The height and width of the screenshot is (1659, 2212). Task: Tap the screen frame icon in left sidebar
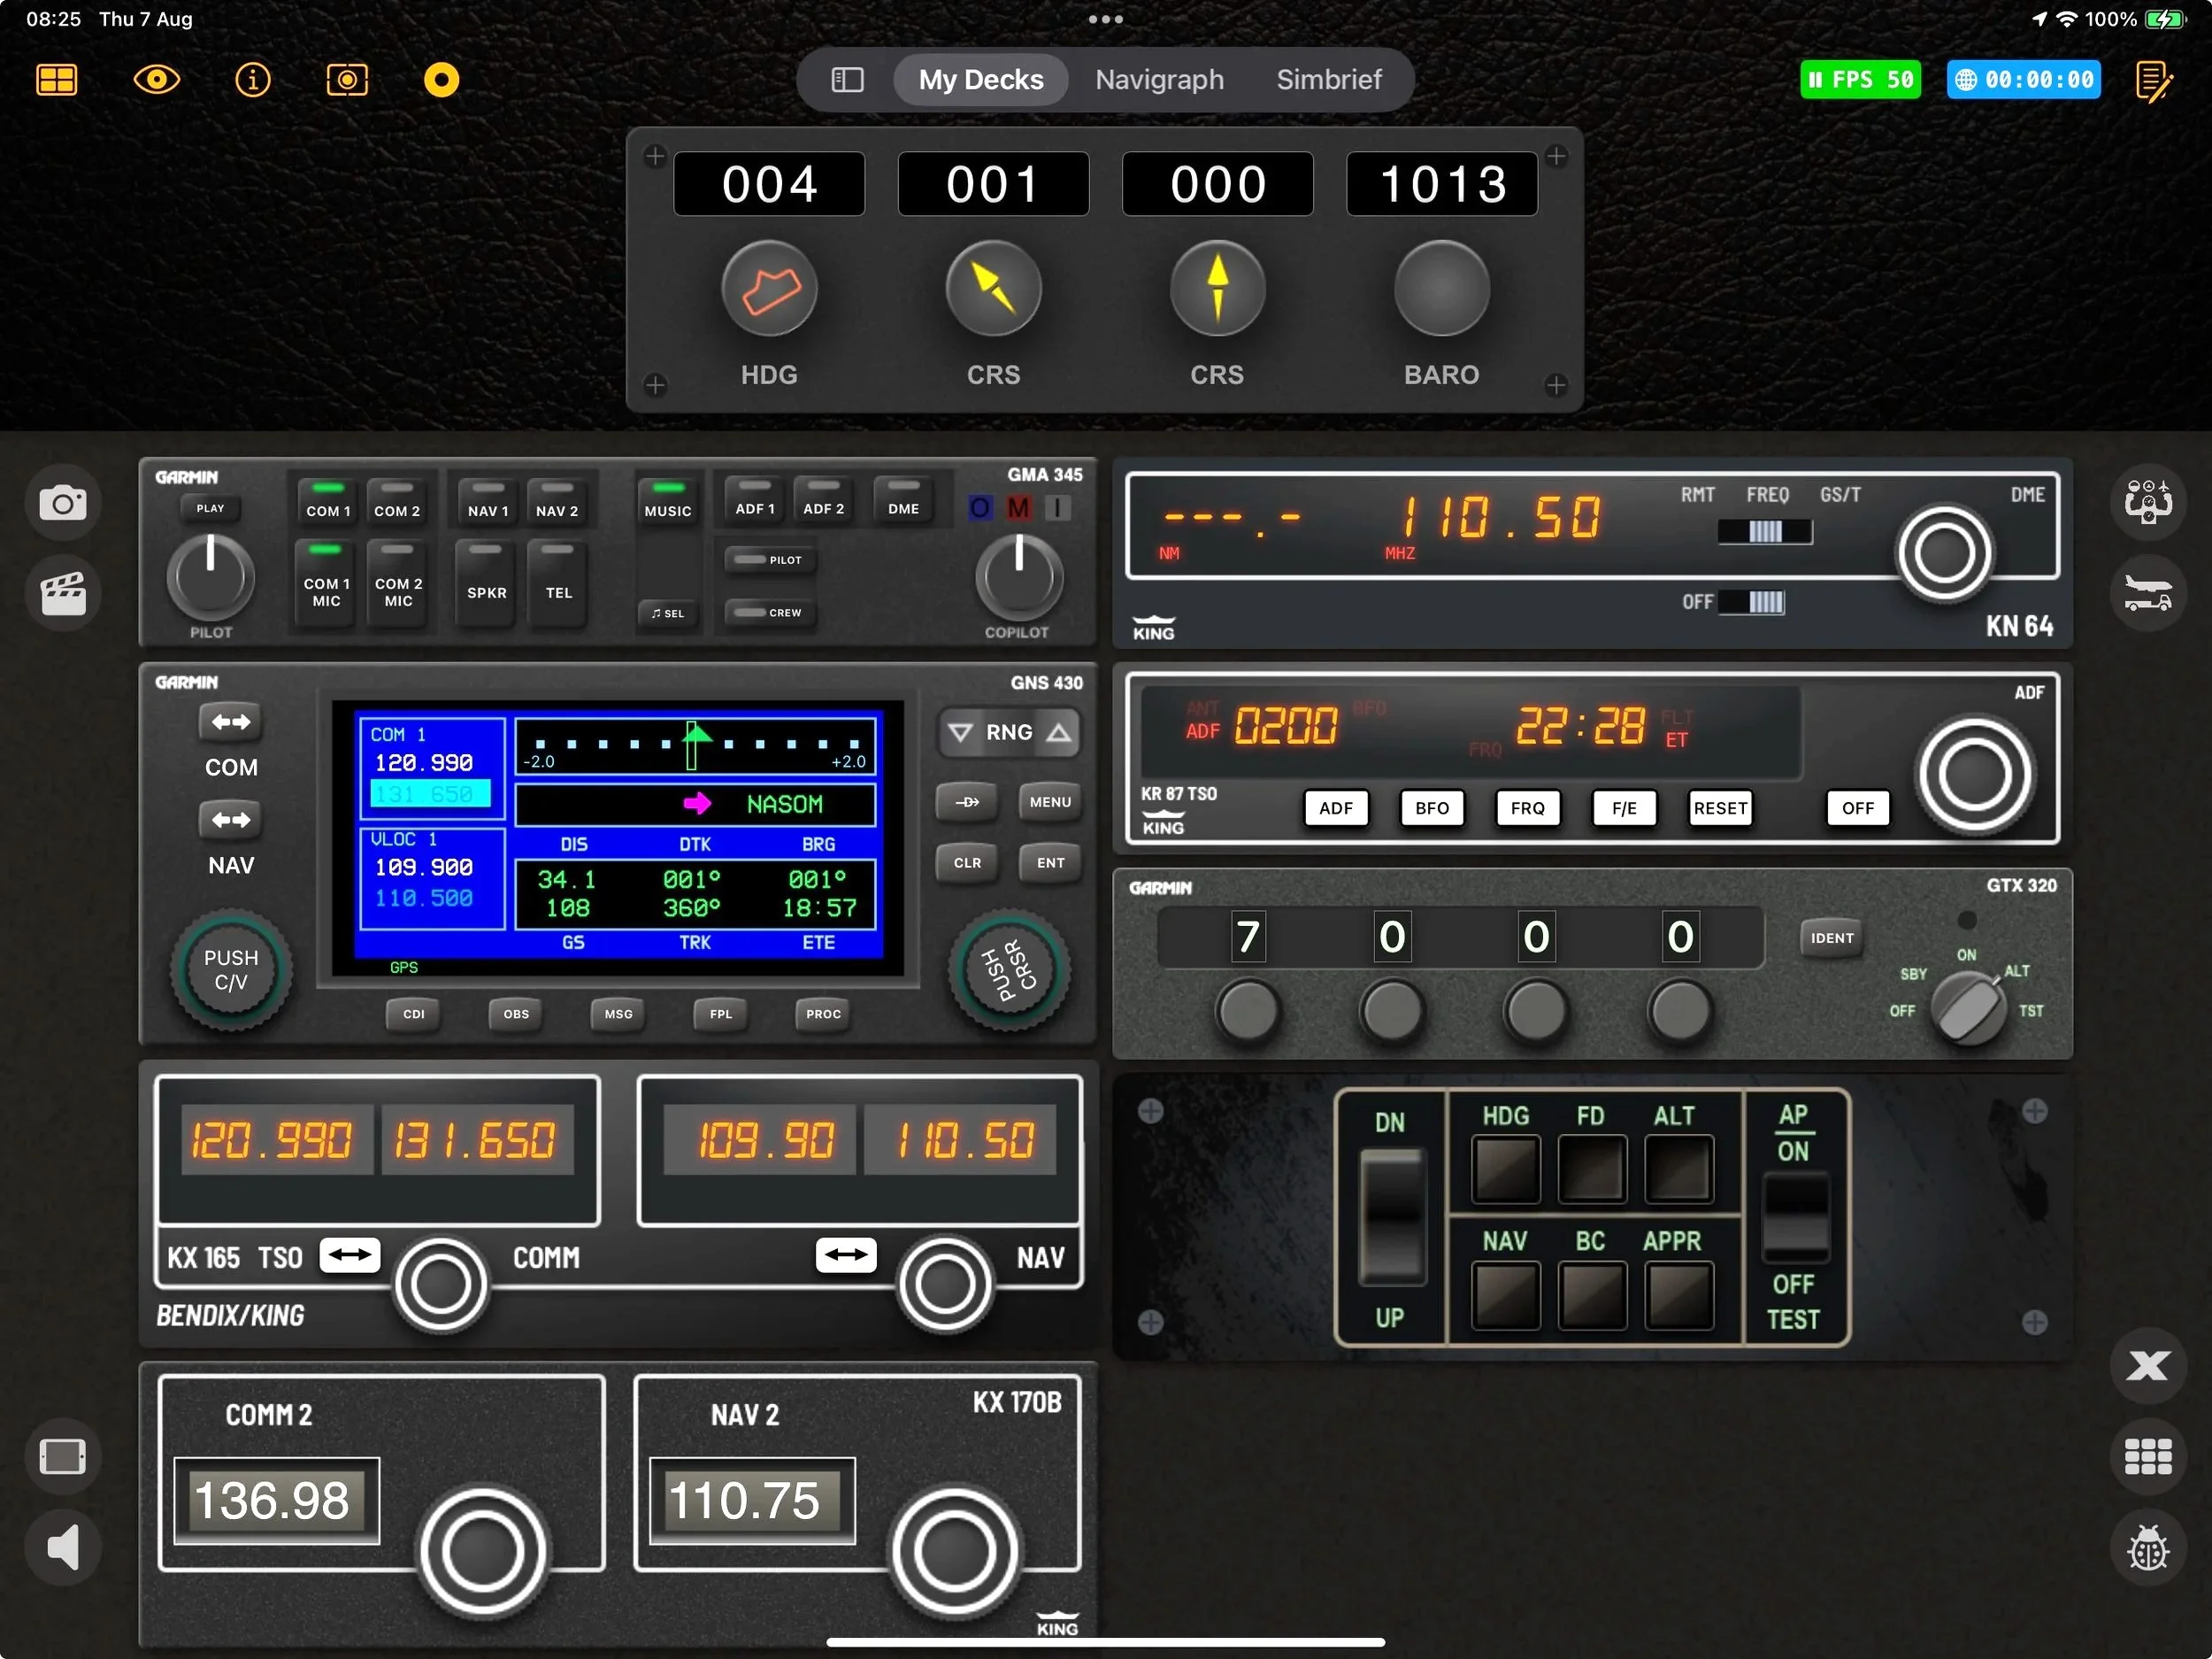tap(63, 1457)
